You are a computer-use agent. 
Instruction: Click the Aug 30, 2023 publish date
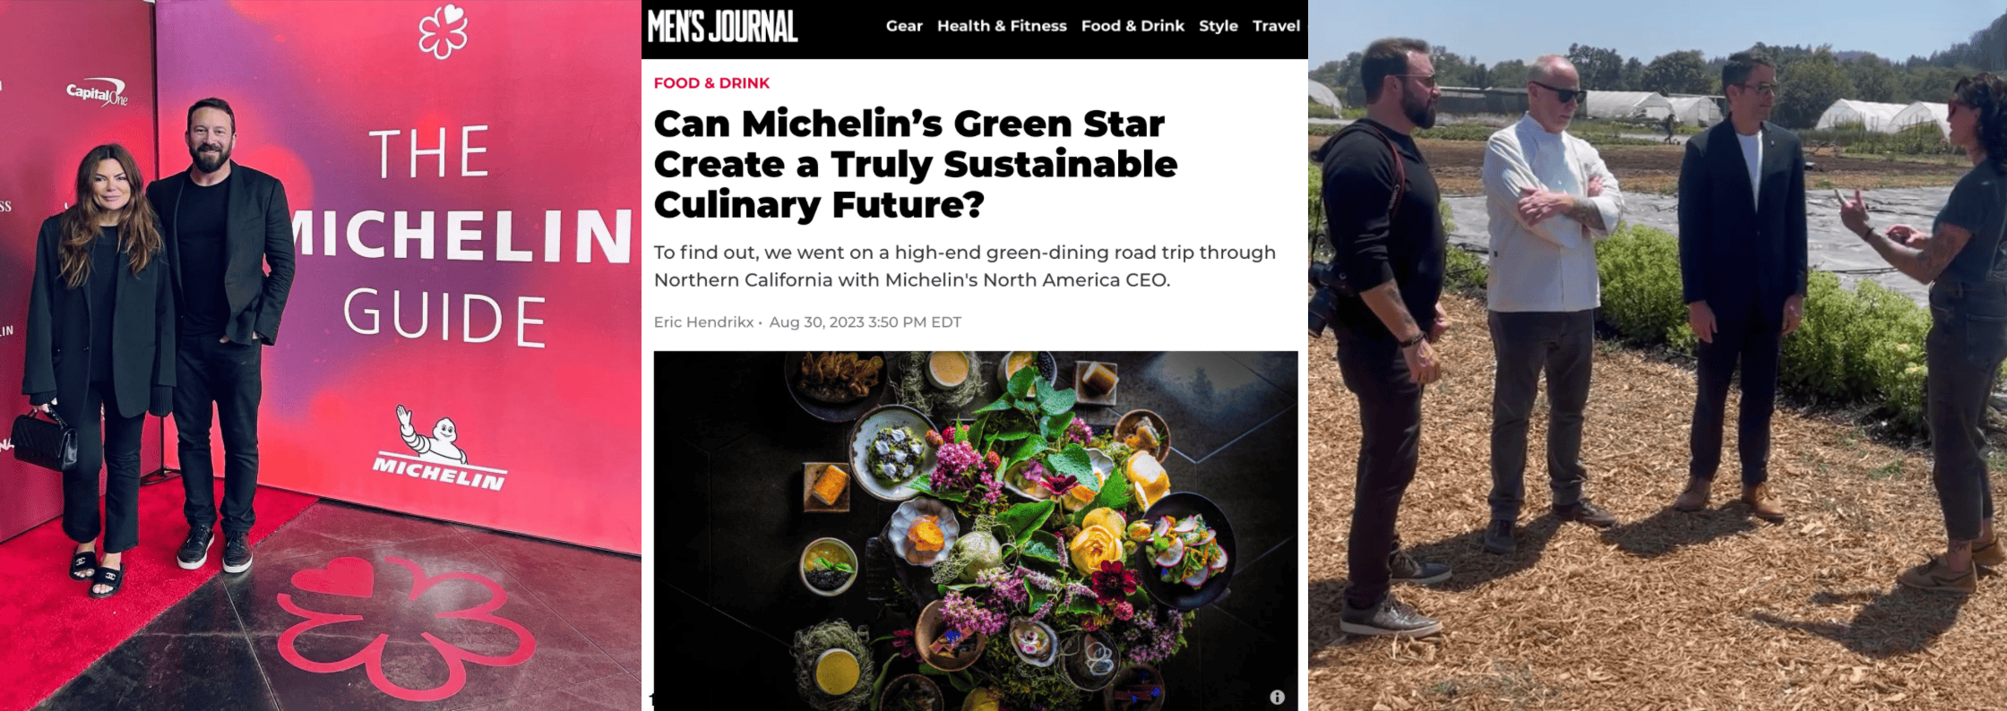click(x=865, y=322)
